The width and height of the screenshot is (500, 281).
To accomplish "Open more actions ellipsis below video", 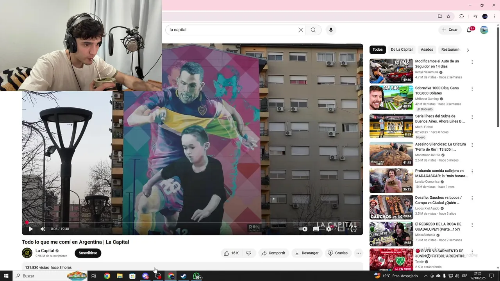I will point(359,253).
